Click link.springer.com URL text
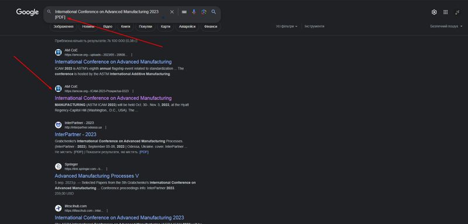Image resolution: width=468 pixels, height=224 pixels. (x=83, y=169)
